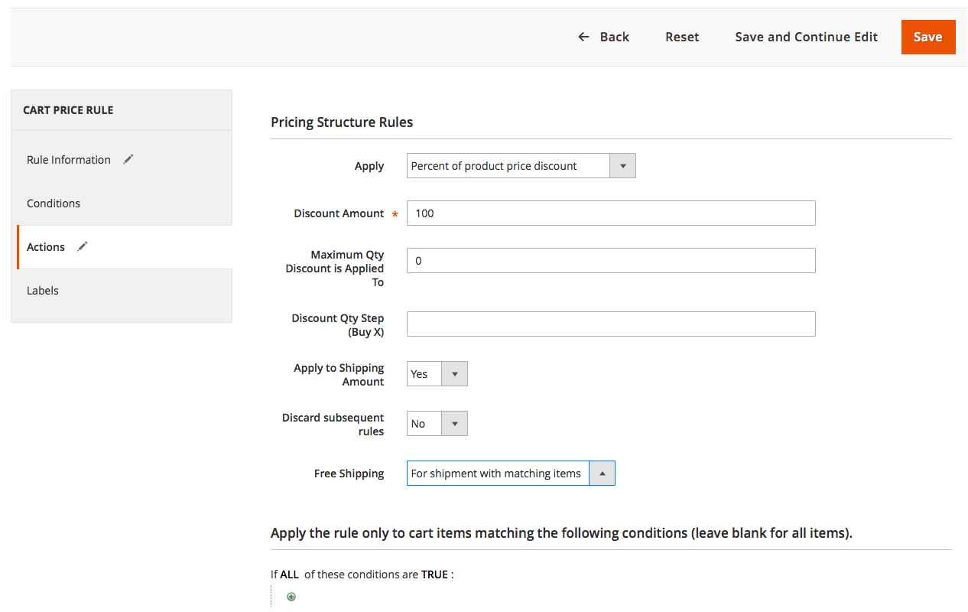Click the Free Shipping field label
This screenshot has height=612, width=968.
coord(349,474)
